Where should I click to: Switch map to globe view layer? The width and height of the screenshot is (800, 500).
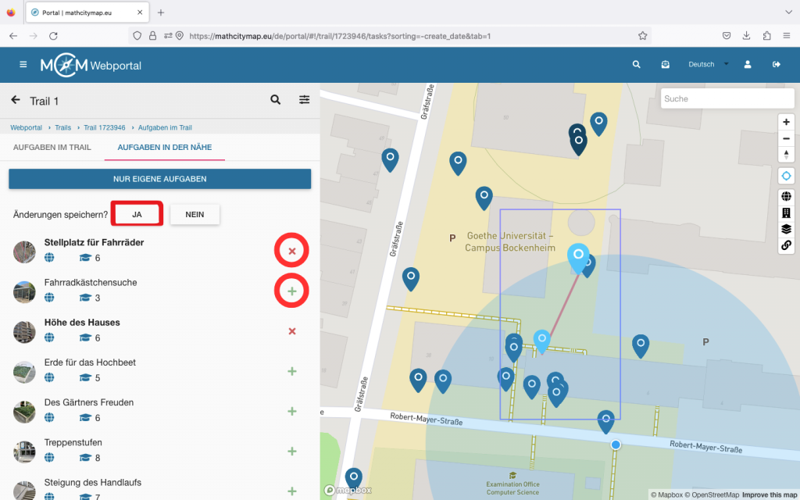[786, 197]
